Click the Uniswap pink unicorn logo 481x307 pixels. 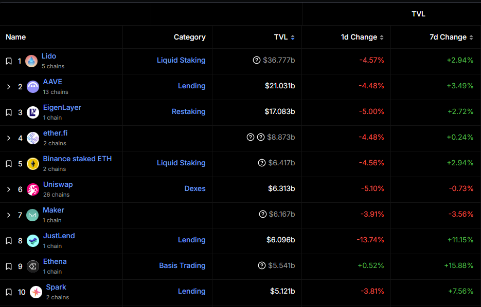pyautogui.click(x=33, y=189)
